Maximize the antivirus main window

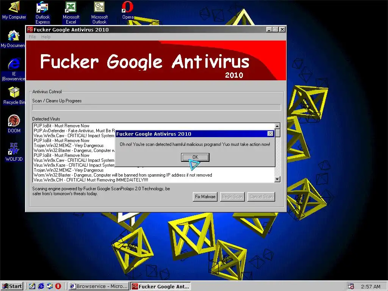(275, 30)
